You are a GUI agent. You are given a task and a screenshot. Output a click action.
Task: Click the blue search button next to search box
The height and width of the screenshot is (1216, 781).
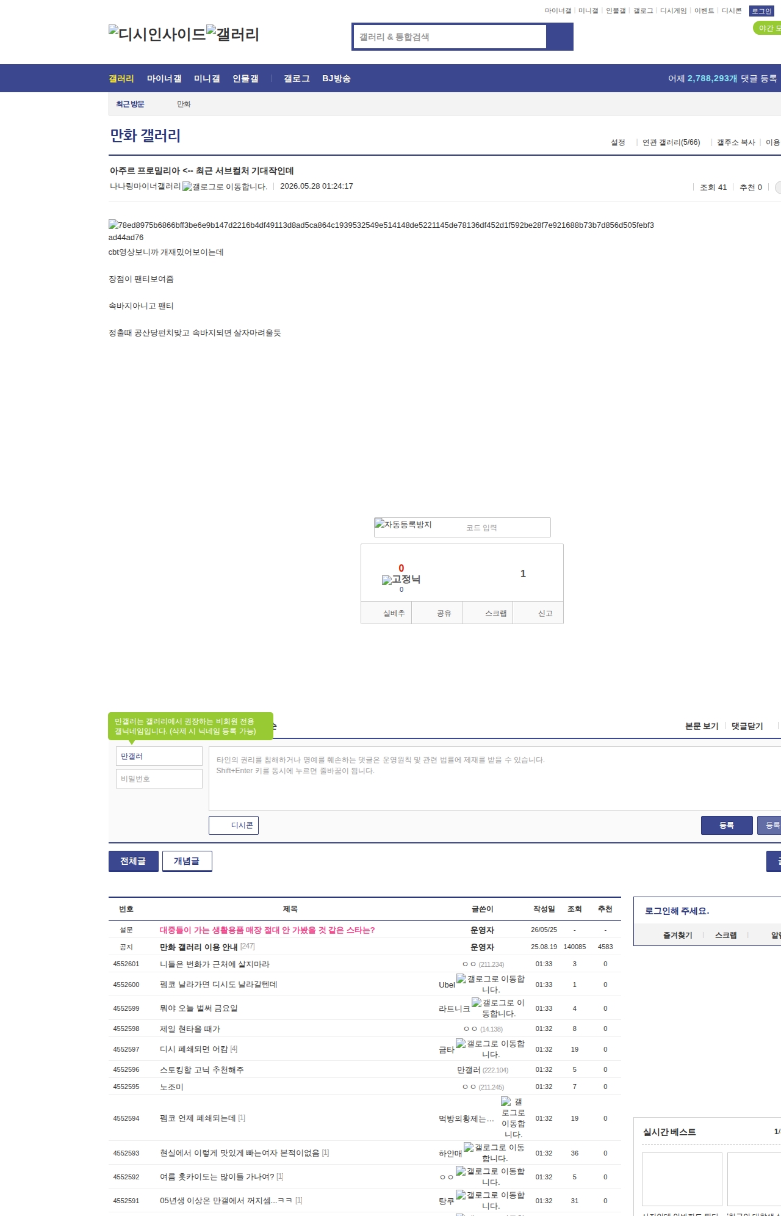[x=560, y=37]
